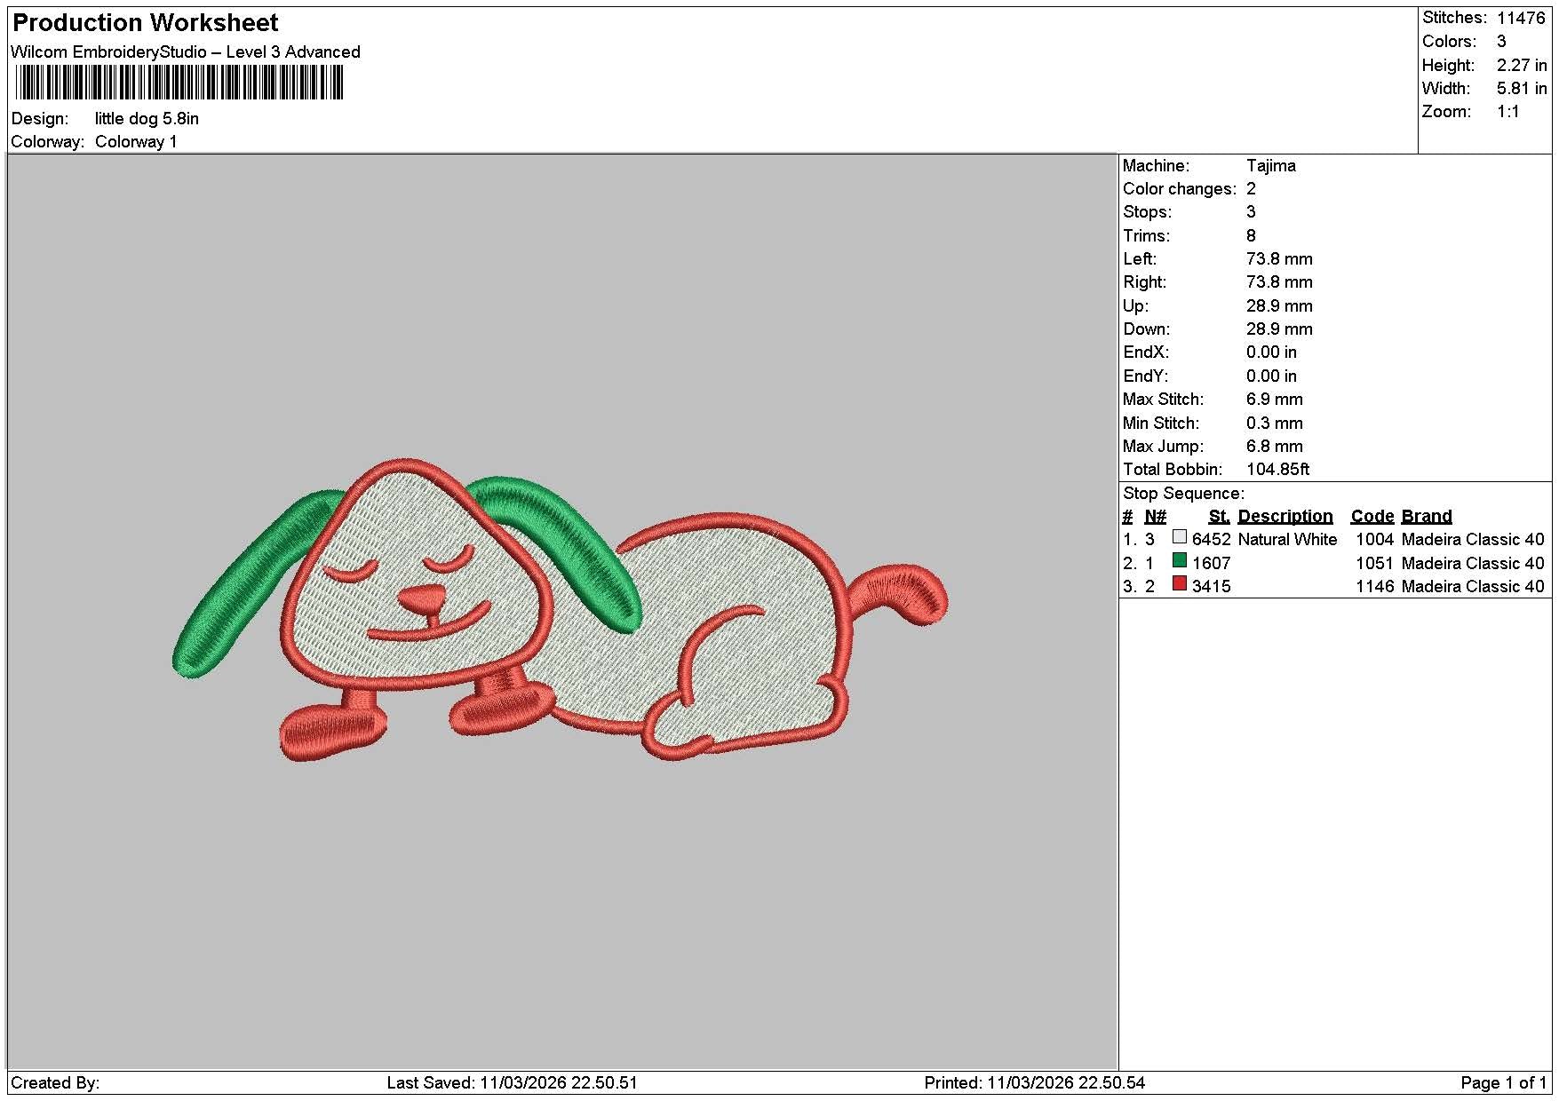Click the 'Created By:' footer label
Image resolution: width=1559 pixels, height=1101 pixels.
point(55,1082)
